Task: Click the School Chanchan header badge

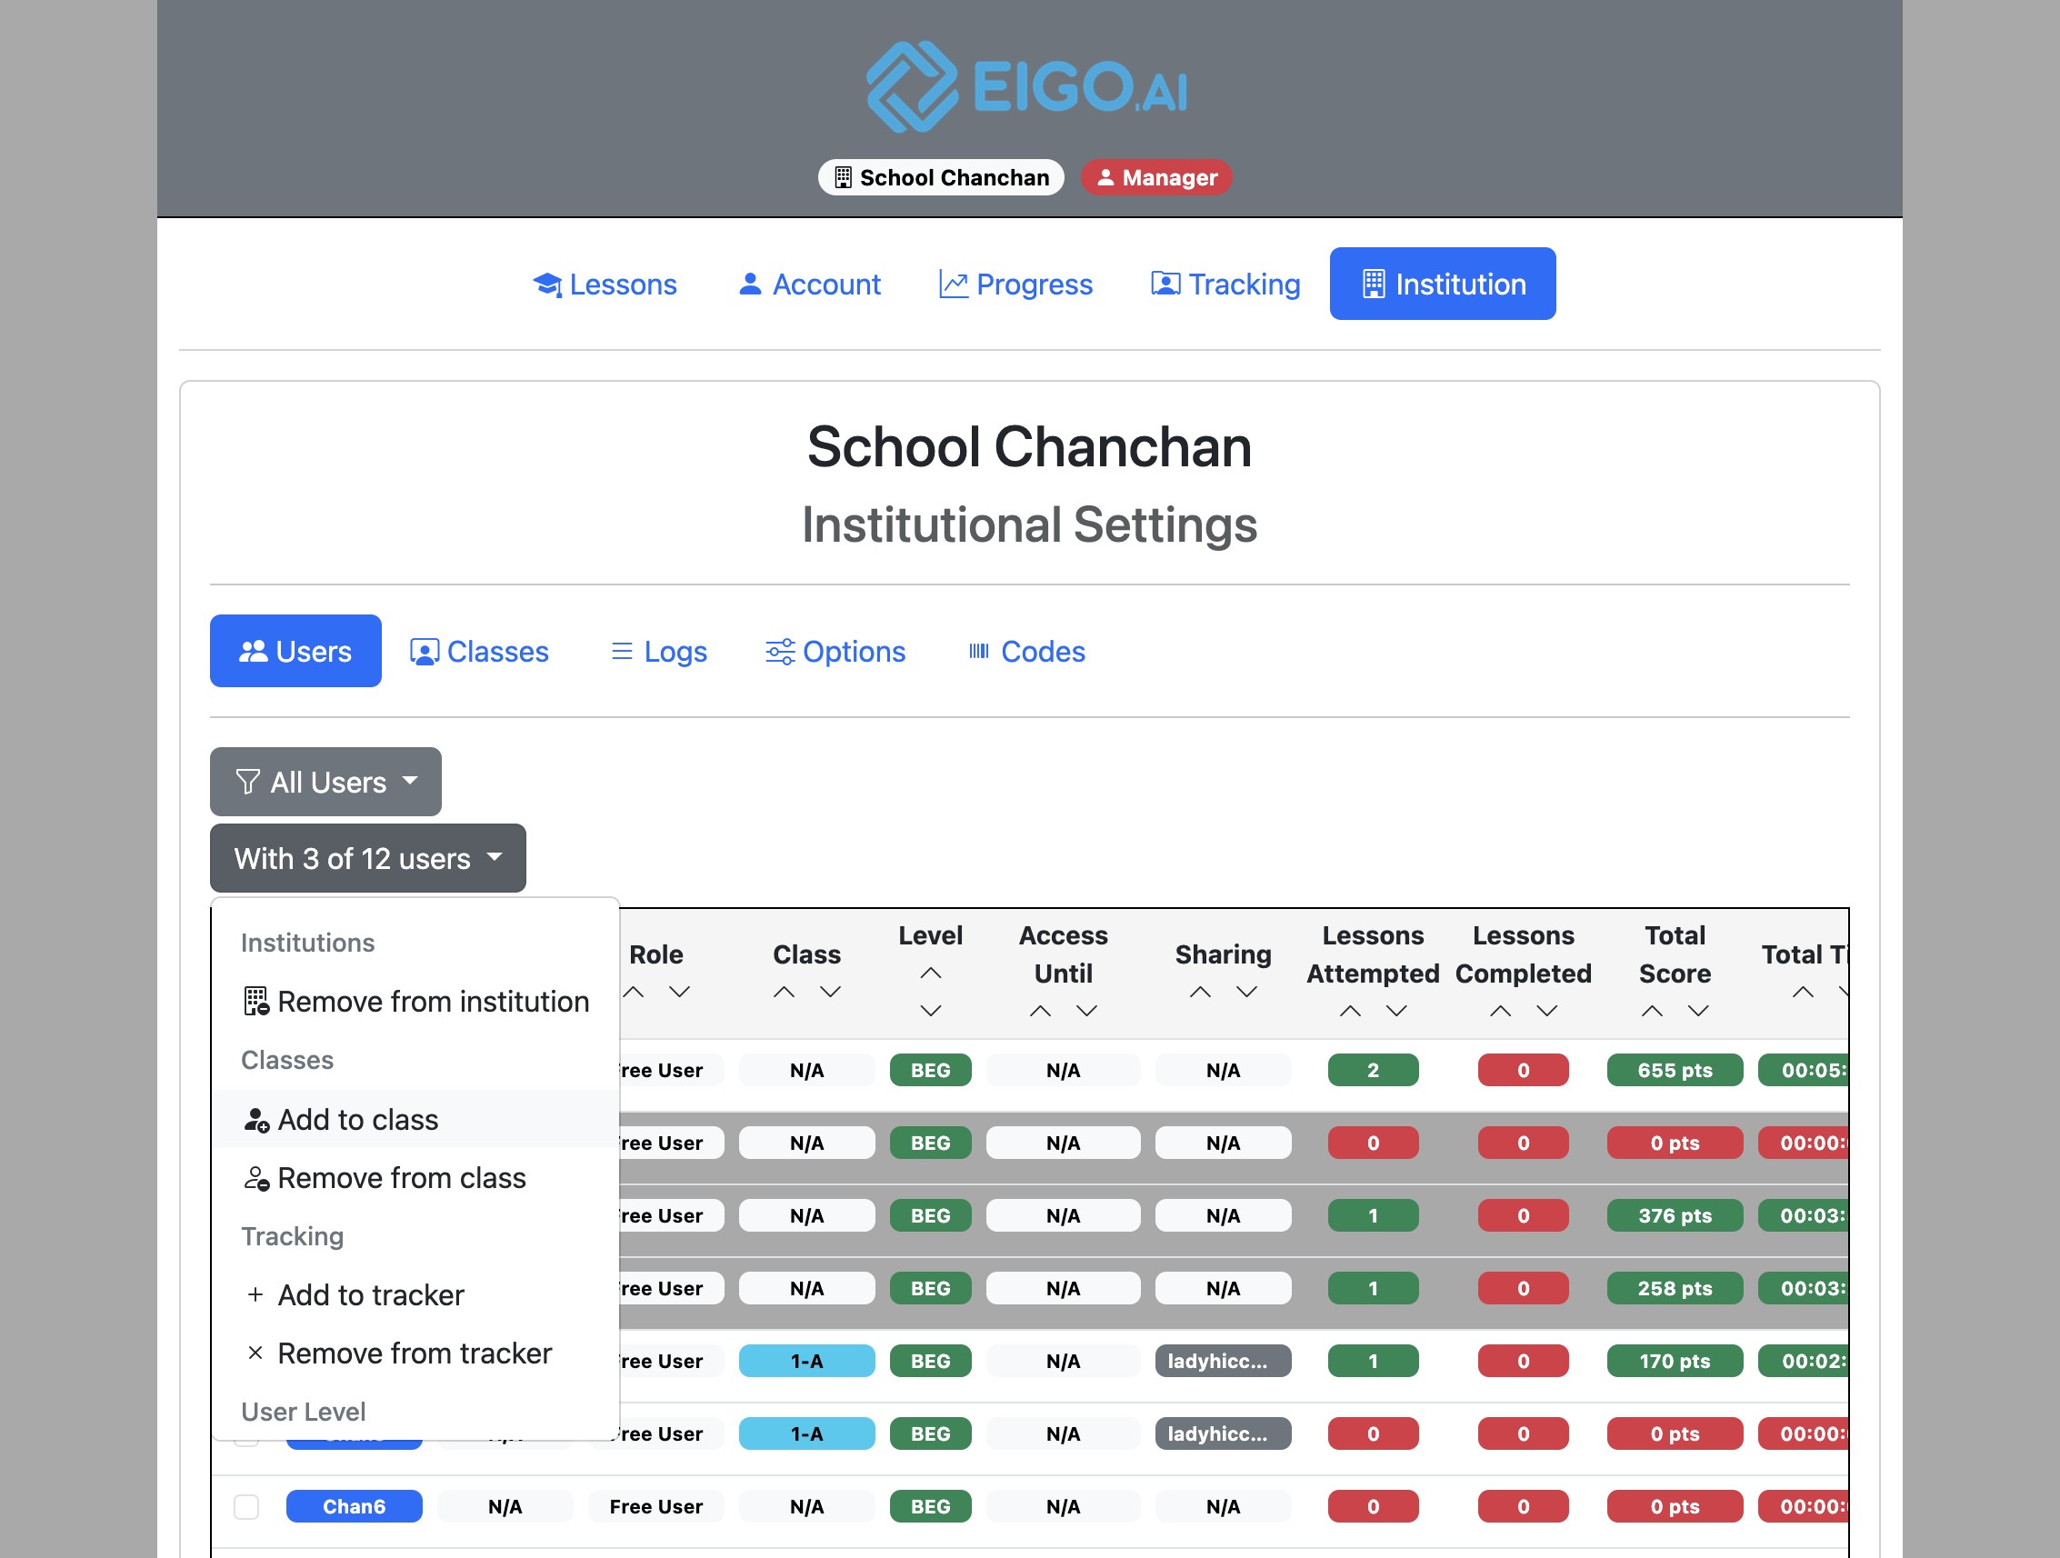Action: tap(941, 177)
